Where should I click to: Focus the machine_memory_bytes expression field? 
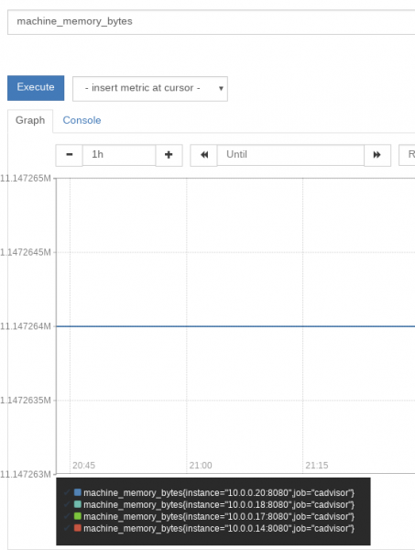tap(212, 22)
